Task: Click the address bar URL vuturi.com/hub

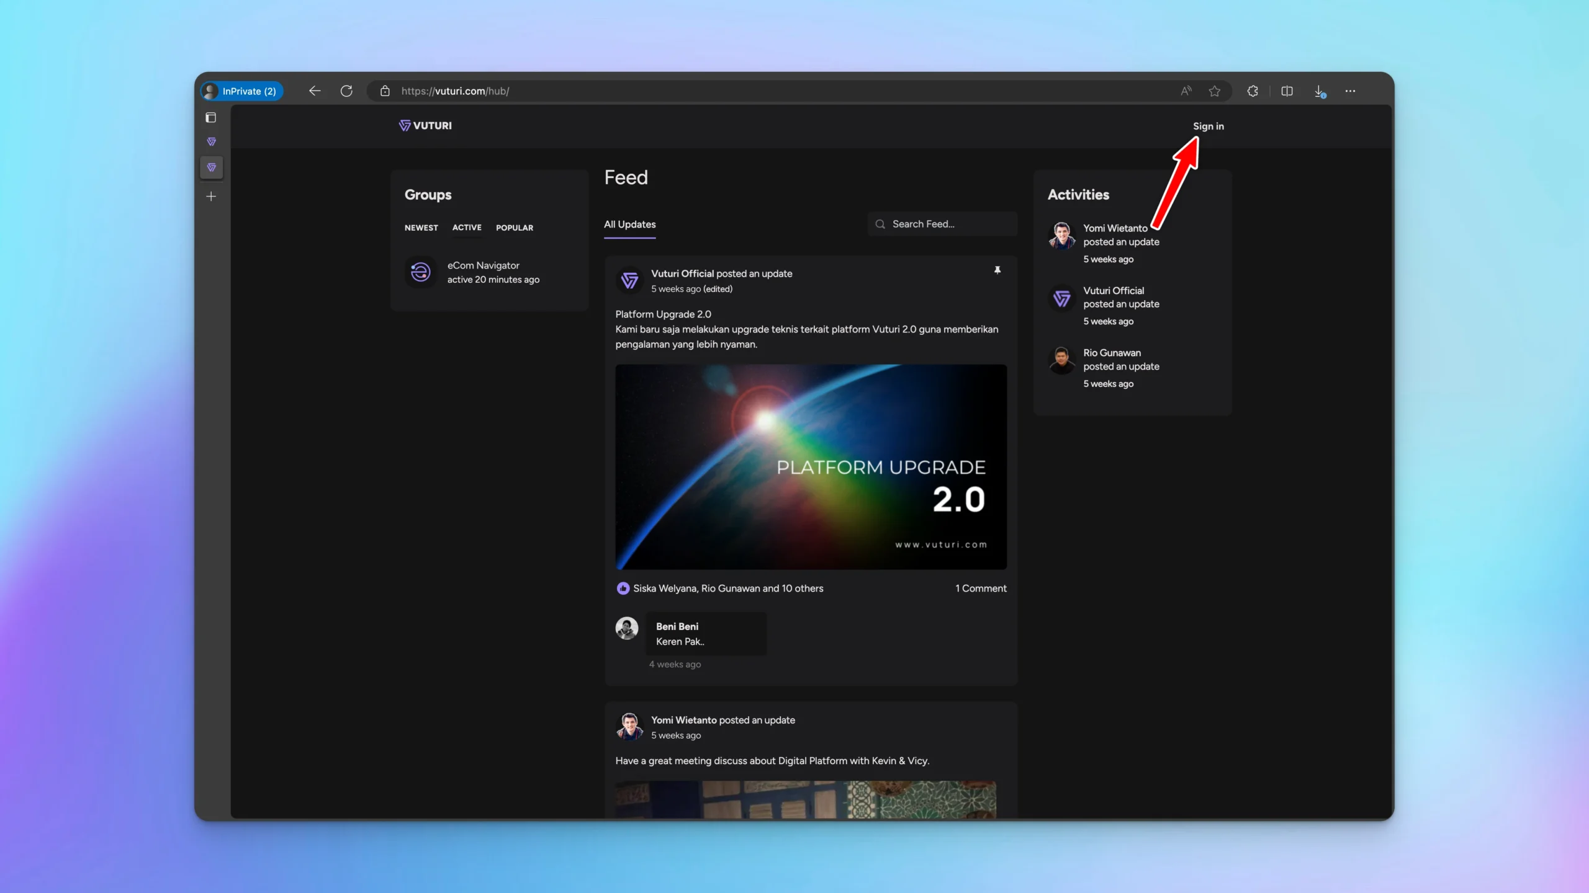Action: point(455,91)
